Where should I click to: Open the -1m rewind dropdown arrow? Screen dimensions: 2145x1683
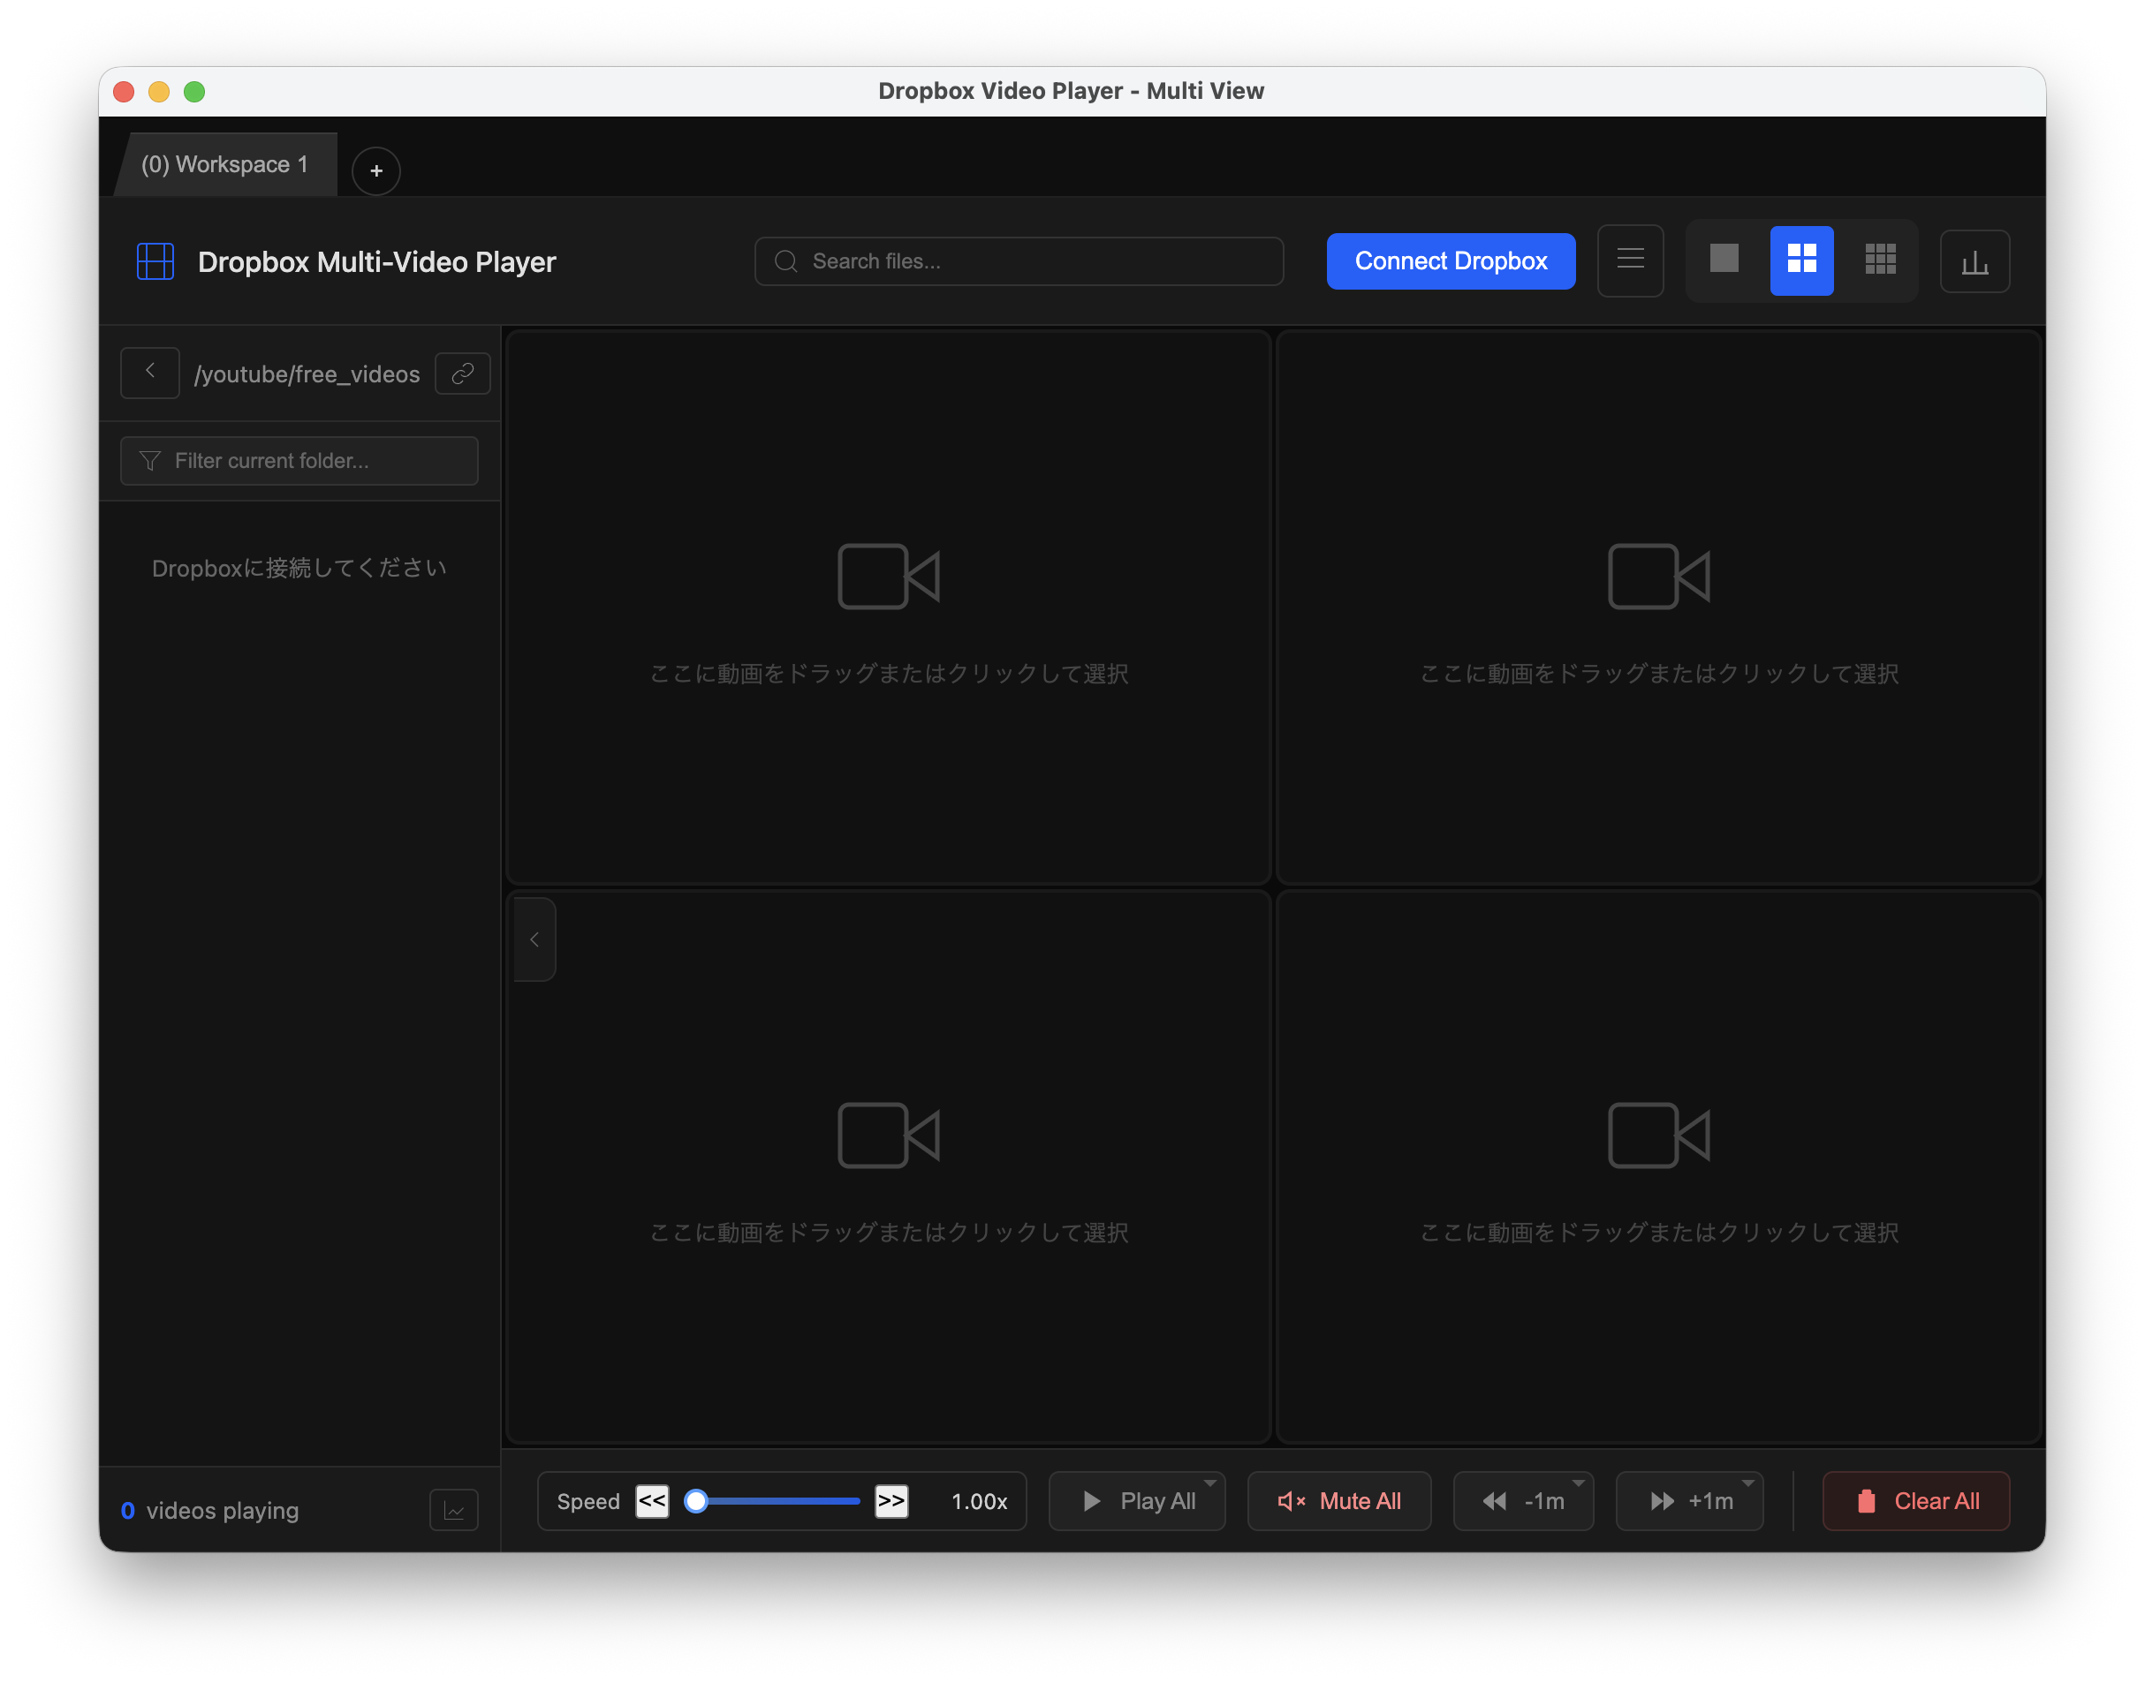1578,1484
